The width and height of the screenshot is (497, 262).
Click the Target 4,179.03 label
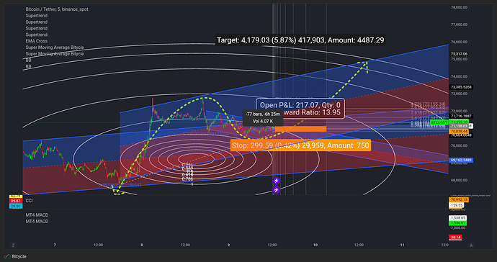tap(300, 40)
